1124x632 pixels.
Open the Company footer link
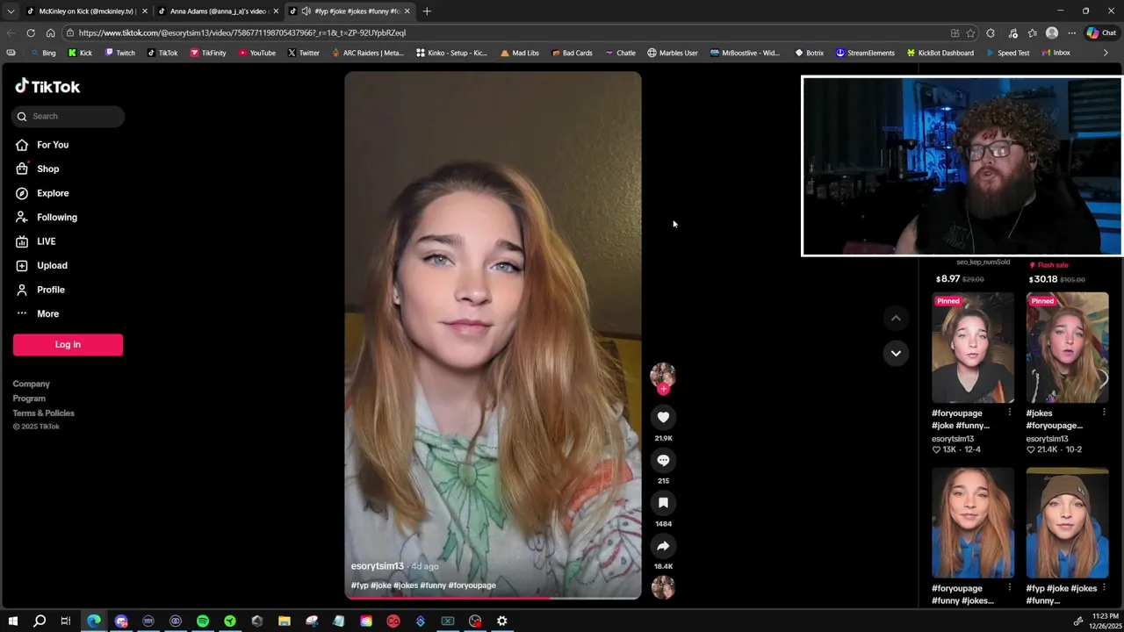tap(31, 384)
